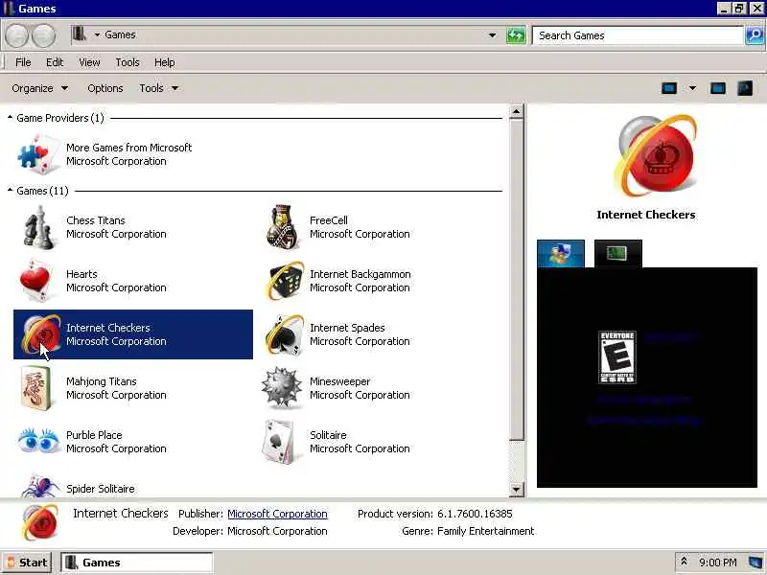Click the tray icon next to clock

[755, 563]
